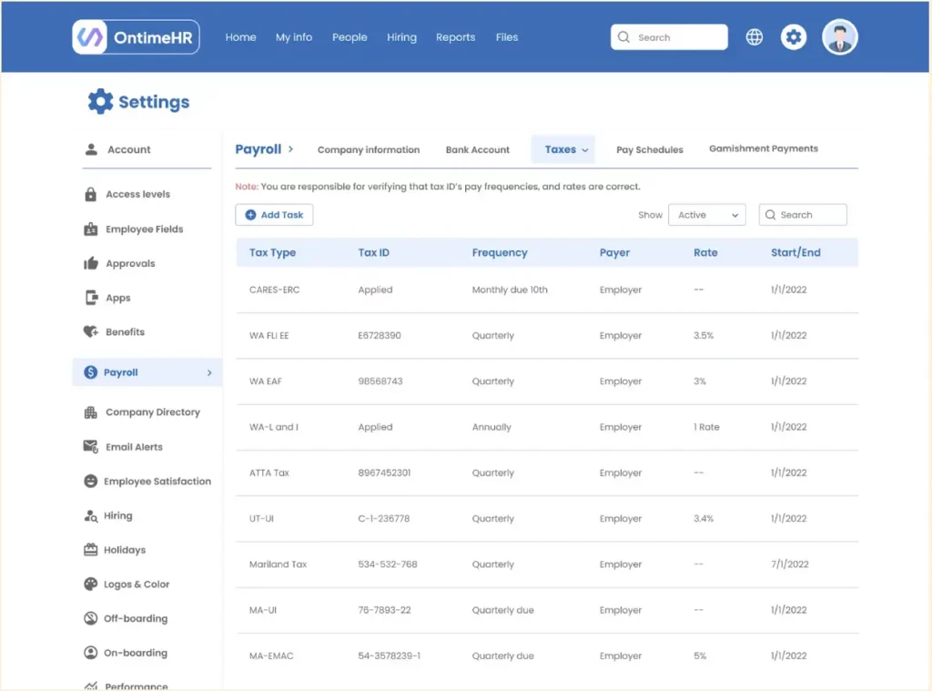
Task: Open settings via the gear icon
Action: 794,37
